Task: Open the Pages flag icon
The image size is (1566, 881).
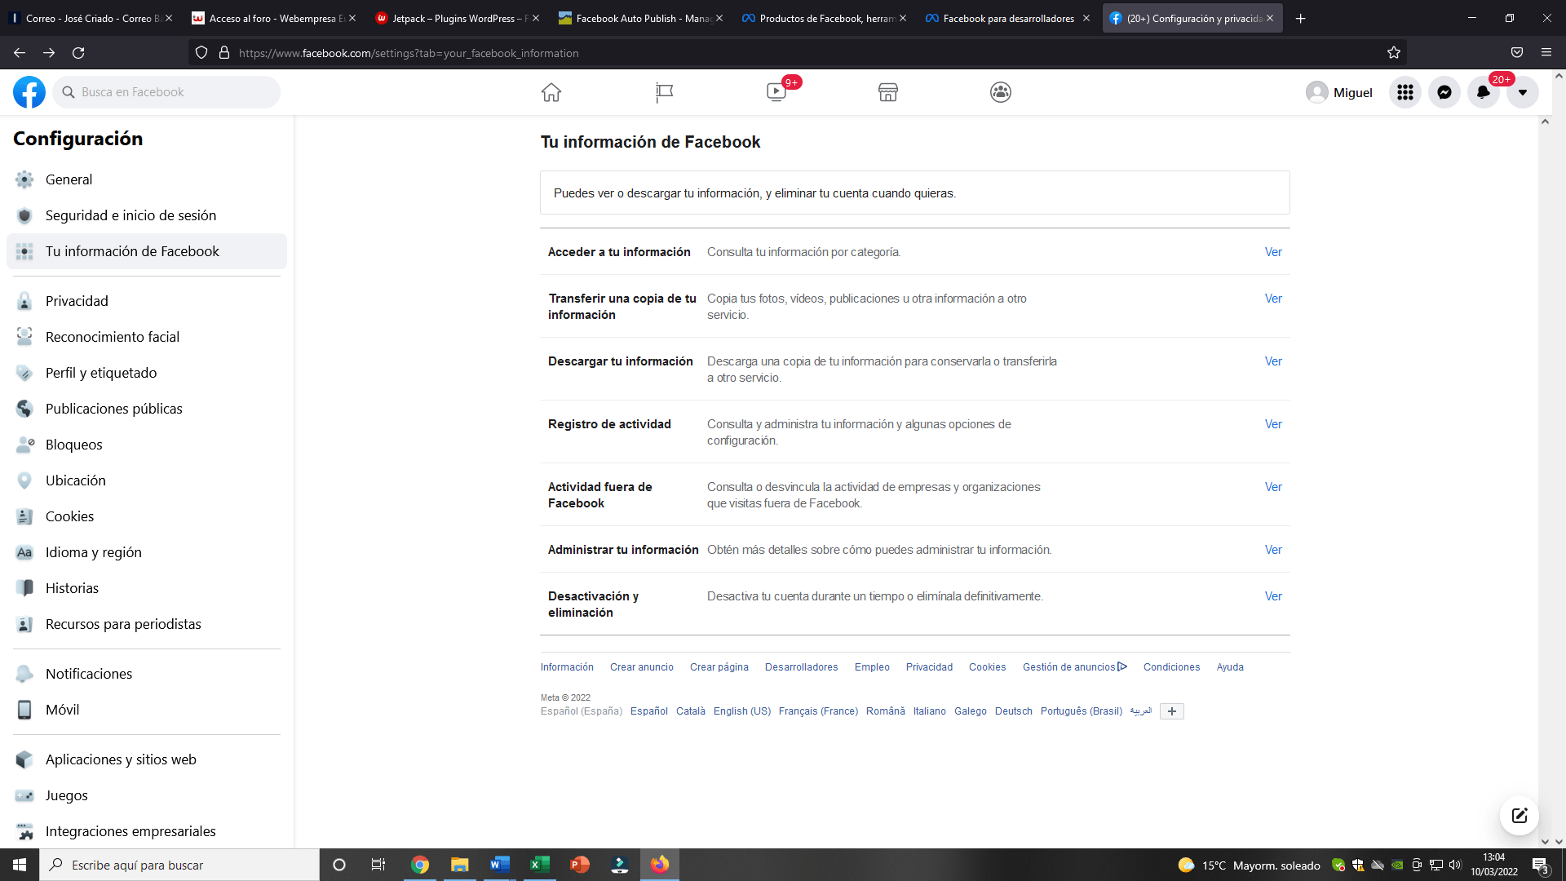Action: point(664,92)
